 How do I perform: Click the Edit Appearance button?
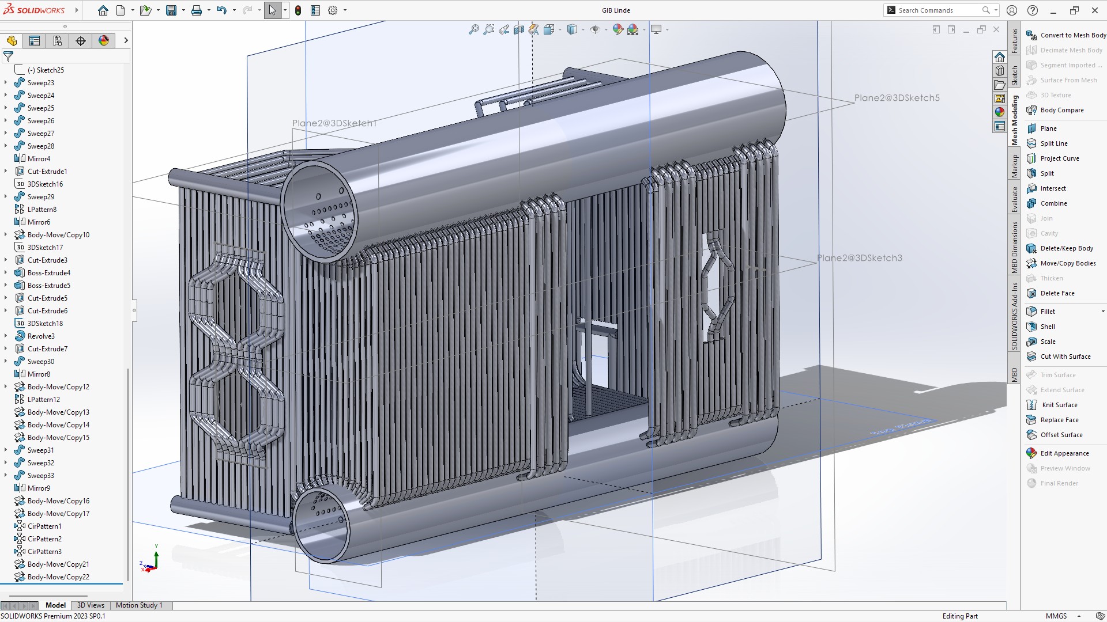[x=1064, y=453]
